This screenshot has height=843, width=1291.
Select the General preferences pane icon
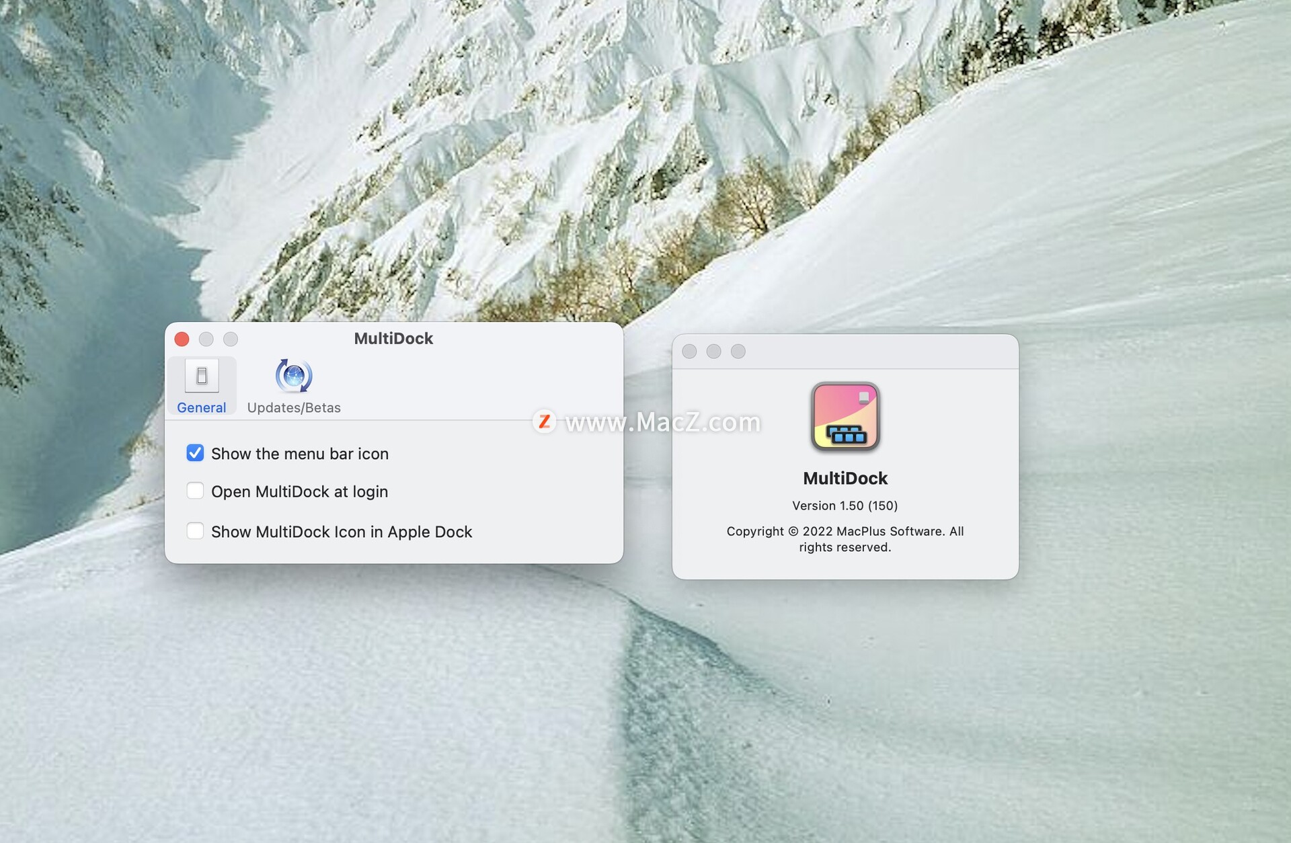coord(202,385)
